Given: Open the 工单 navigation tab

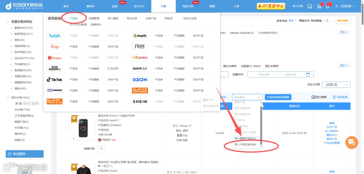Looking at the screenshot, I should pos(237,6).
